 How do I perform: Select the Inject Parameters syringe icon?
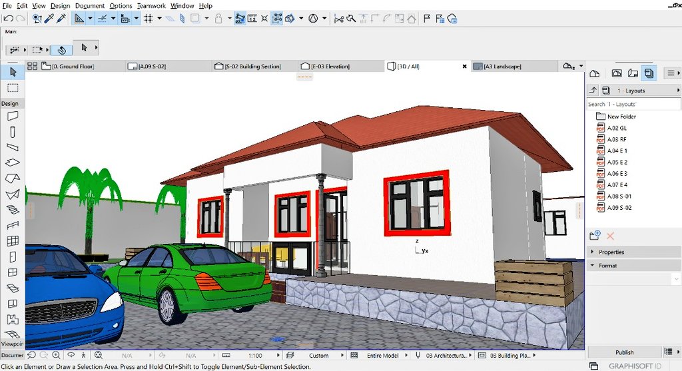(61, 19)
